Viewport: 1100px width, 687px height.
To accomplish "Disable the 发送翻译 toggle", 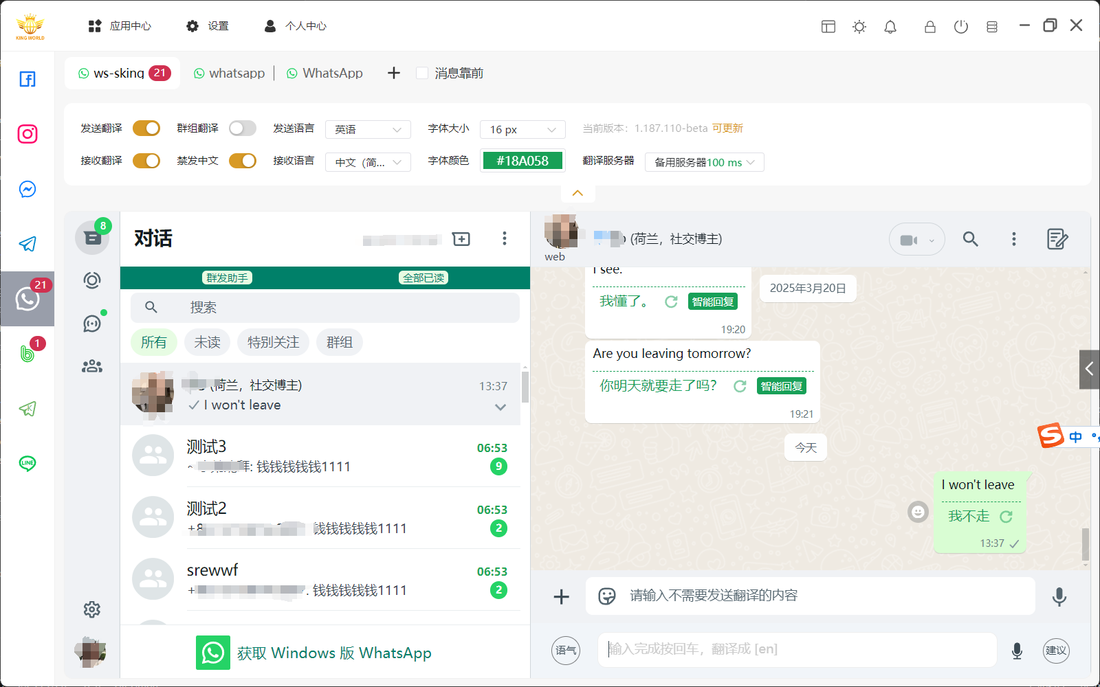I will pyautogui.click(x=146, y=128).
